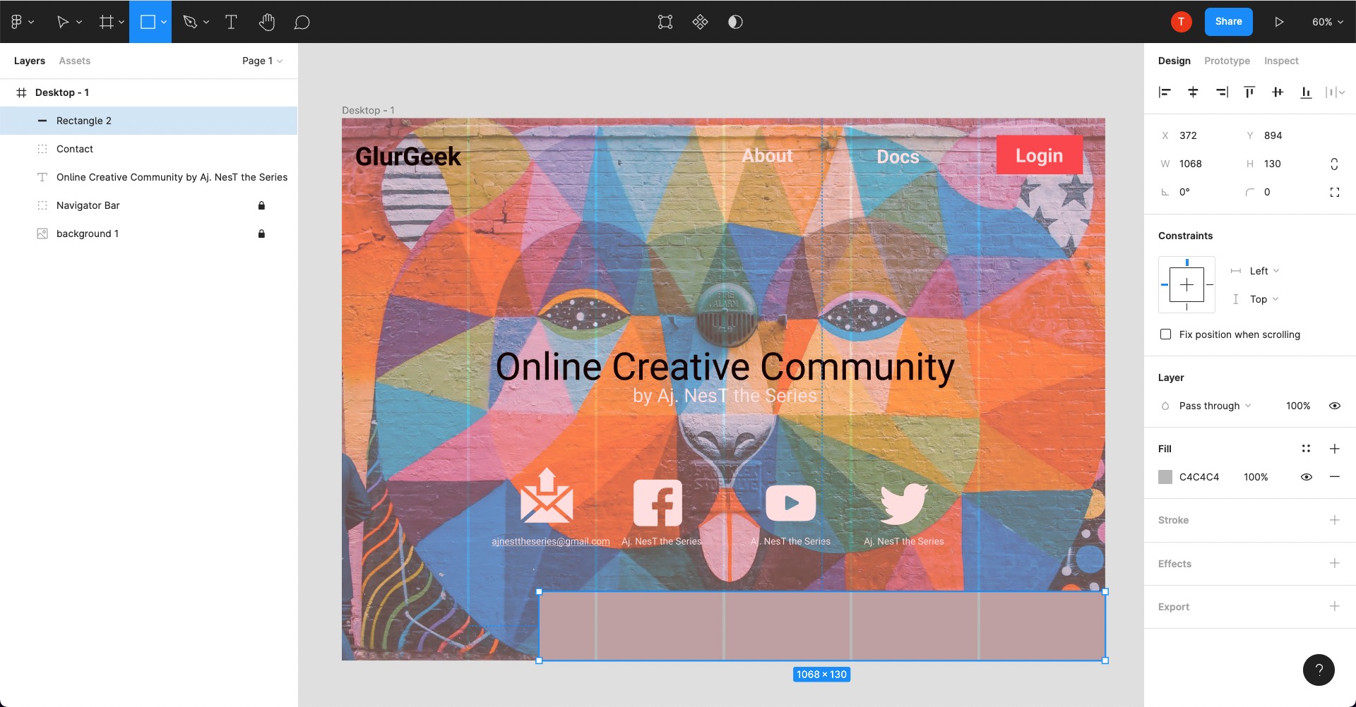
Task: Open the help question mark button
Action: pyautogui.click(x=1319, y=670)
